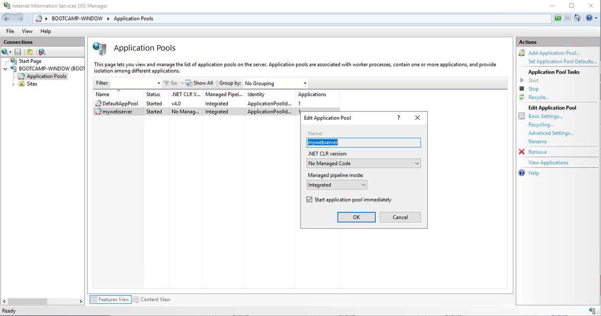Open the Managed pipeline mode dropdown
Screen dimensions: 601x316
337,185
